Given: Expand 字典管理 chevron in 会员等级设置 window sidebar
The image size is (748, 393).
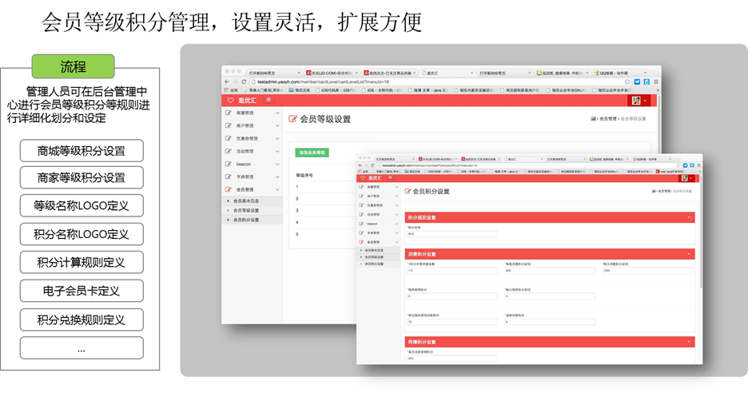Looking at the screenshot, I should 277,177.
